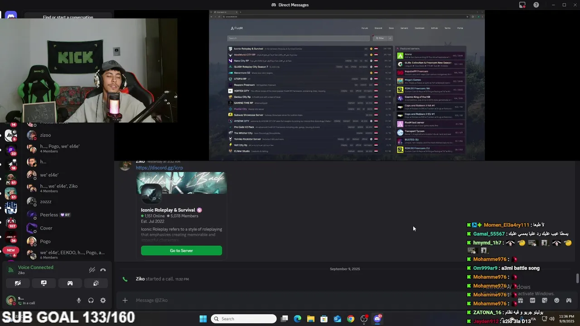Click the Filter button in FiveM stream
Screen dimensions: 580x326
coord(380,38)
